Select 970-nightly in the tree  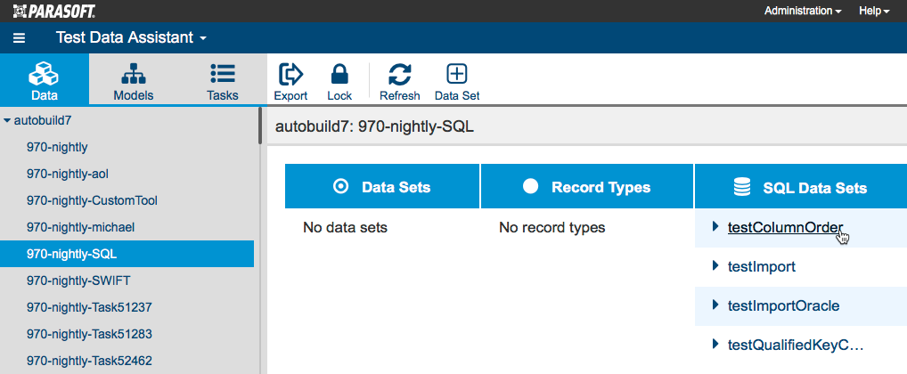pyautogui.click(x=57, y=148)
